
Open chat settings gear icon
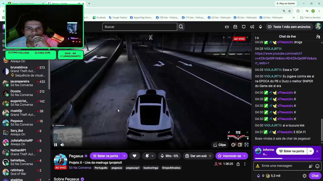tap(305, 176)
